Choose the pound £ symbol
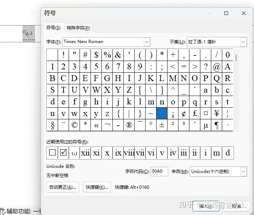The image size is (254, 215). pyautogui.click(x=195, y=113)
